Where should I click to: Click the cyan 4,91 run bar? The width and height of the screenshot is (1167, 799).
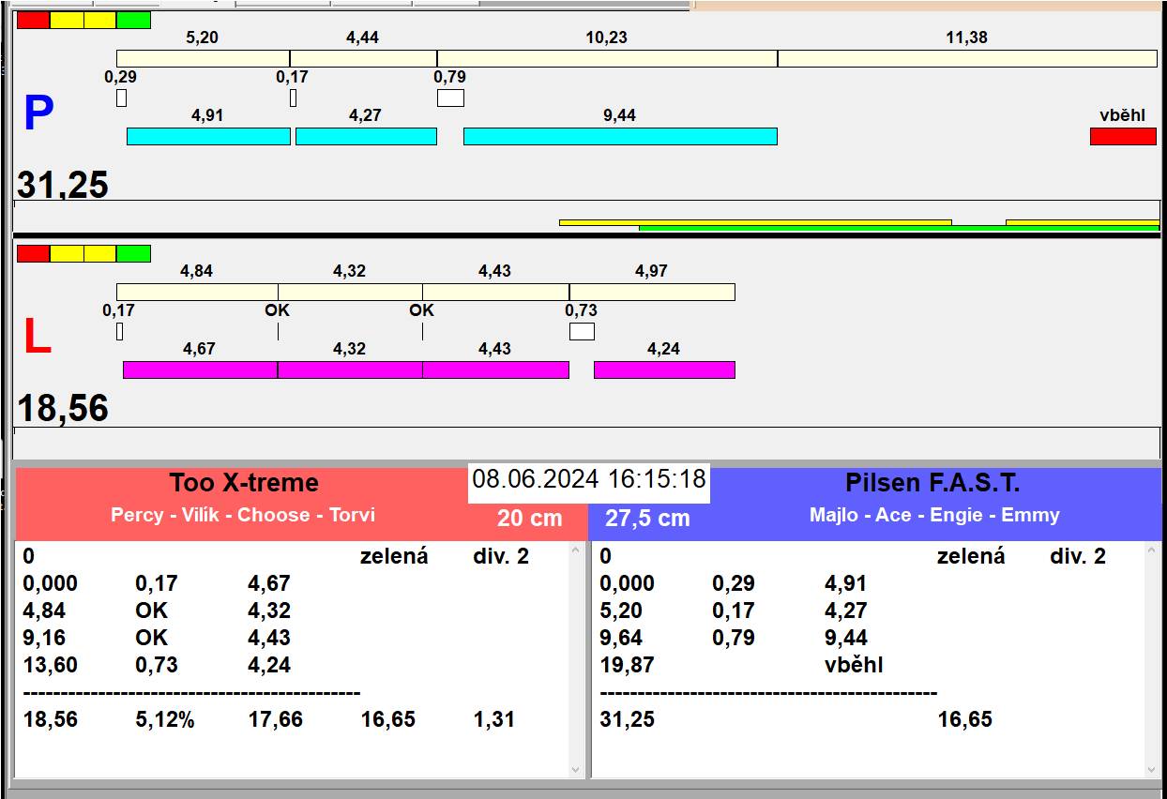pos(208,136)
